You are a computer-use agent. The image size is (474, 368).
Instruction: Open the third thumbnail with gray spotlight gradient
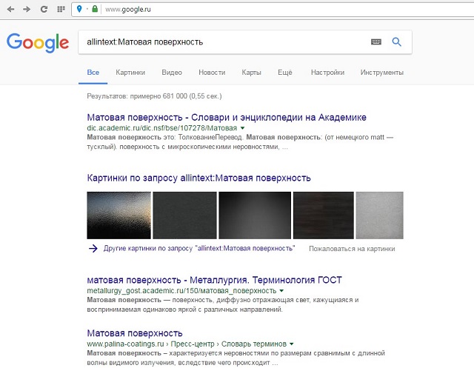pos(255,215)
